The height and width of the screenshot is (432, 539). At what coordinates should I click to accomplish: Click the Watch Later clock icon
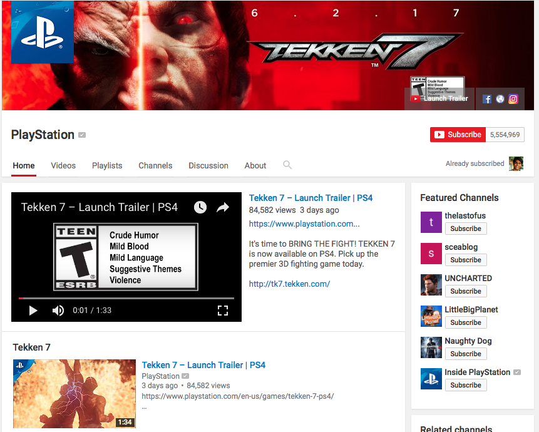tap(200, 207)
